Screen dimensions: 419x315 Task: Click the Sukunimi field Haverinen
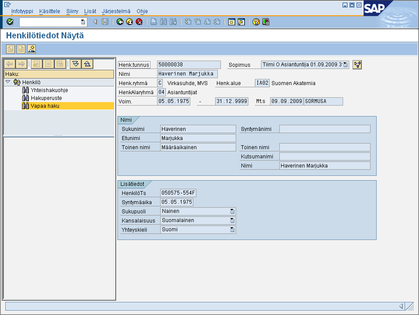[x=198, y=129]
